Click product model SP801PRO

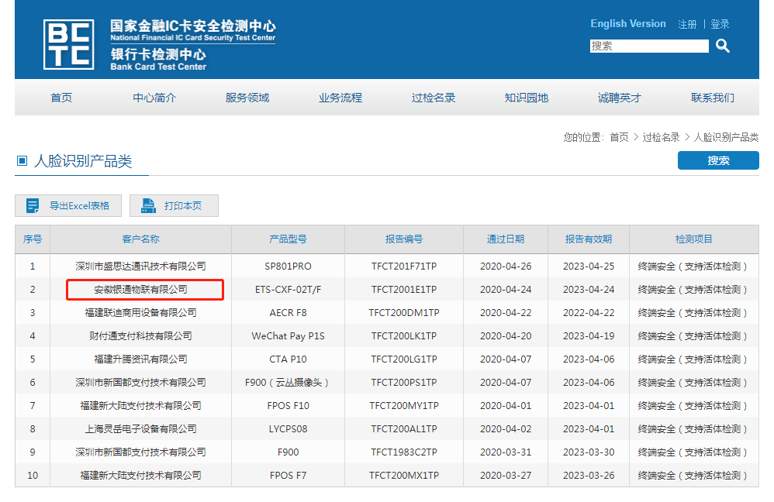(288, 266)
